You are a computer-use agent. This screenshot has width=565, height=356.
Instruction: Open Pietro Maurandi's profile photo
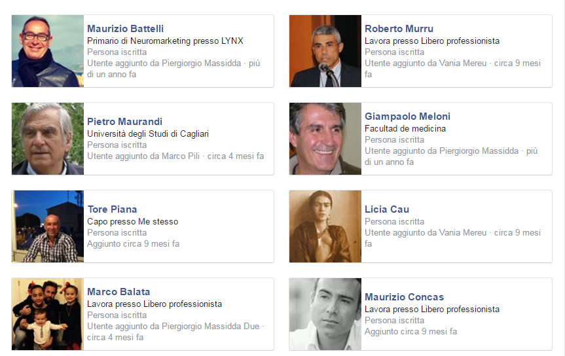48,139
